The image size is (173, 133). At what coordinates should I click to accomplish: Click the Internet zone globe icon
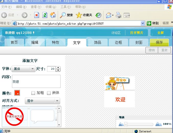click(x=136, y=131)
